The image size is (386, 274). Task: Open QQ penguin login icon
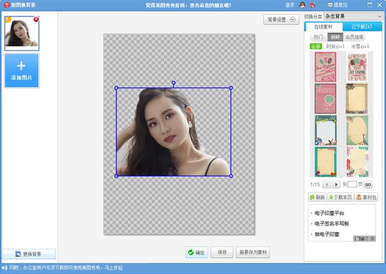pyautogui.click(x=302, y=5)
